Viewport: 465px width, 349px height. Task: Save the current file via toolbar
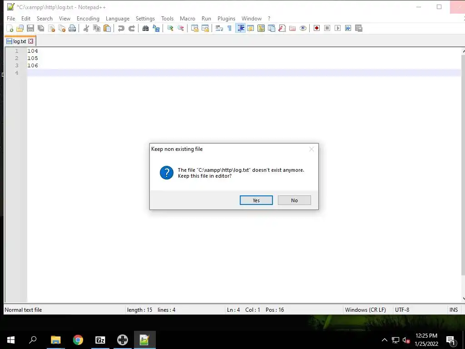pyautogui.click(x=30, y=28)
